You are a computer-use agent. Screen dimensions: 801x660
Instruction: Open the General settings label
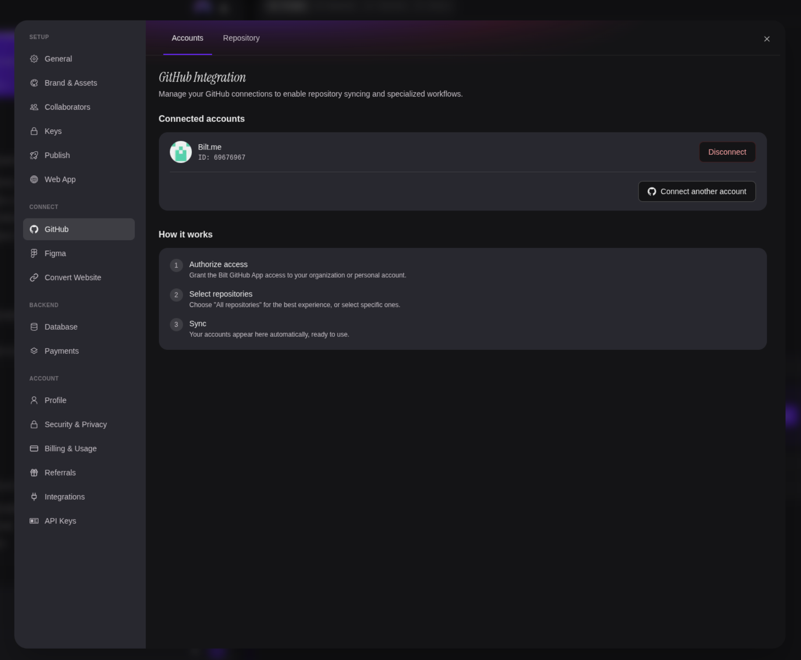point(58,59)
